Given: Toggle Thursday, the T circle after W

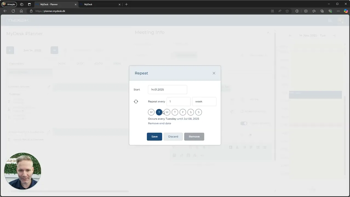Looking at the screenshot, I should tap(175, 112).
